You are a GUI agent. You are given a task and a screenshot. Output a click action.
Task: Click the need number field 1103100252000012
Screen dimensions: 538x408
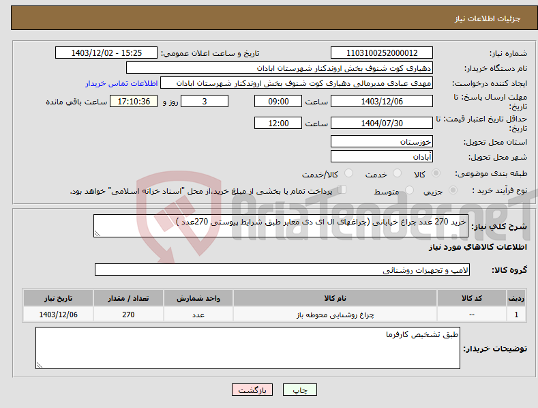[382, 53]
